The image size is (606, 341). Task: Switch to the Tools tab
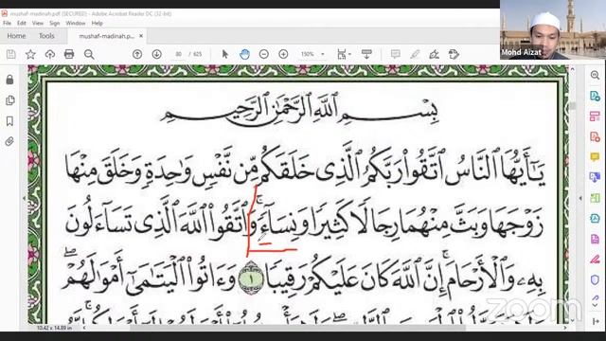tap(46, 36)
